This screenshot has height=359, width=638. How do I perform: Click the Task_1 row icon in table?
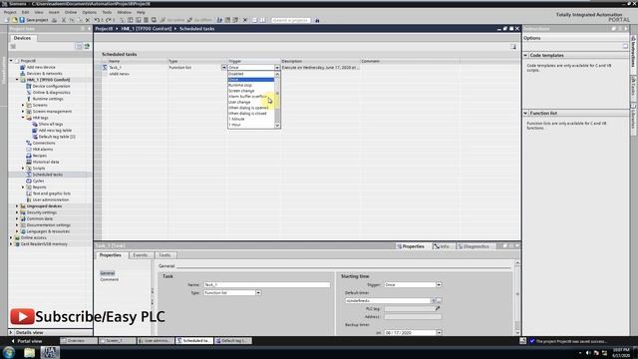[x=105, y=67]
